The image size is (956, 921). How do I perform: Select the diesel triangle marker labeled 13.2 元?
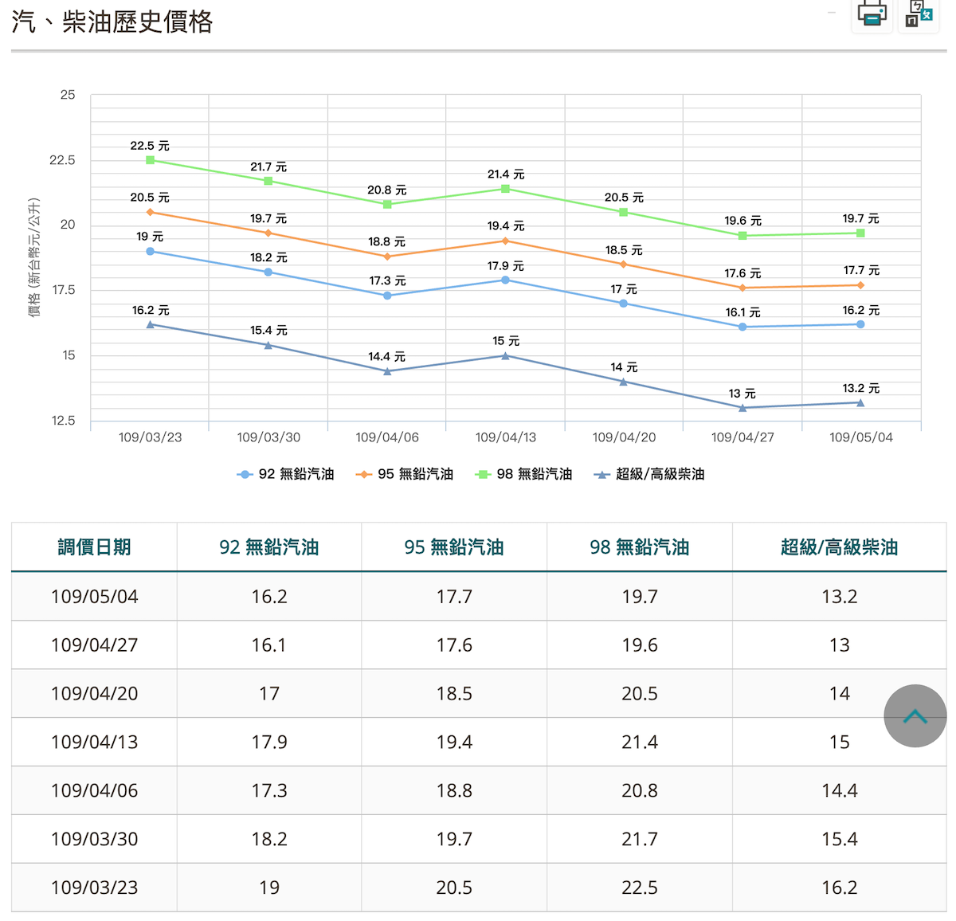[860, 403]
